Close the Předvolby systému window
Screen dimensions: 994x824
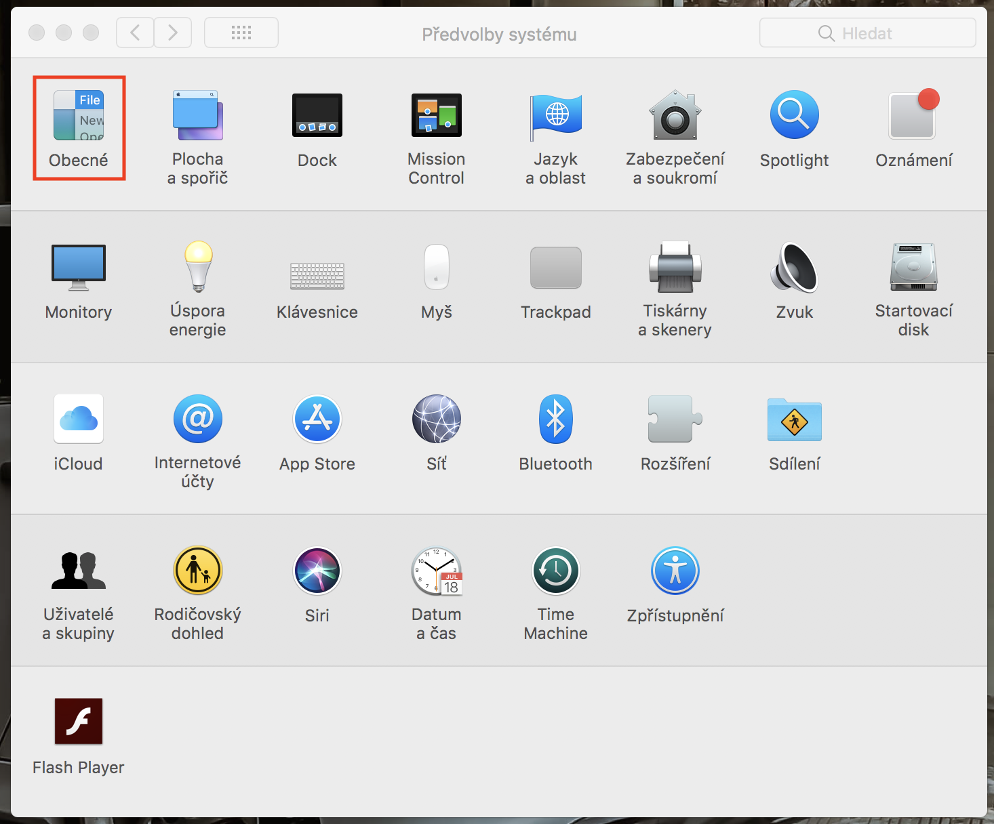pos(37,33)
